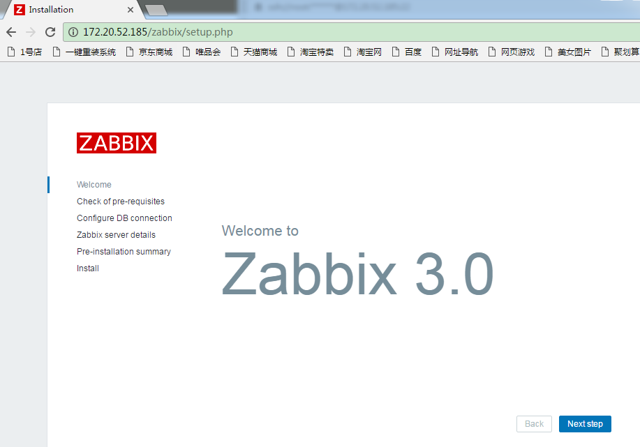Select Zabbix server details step
The width and height of the screenshot is (640, 447).
coord(116,234)
